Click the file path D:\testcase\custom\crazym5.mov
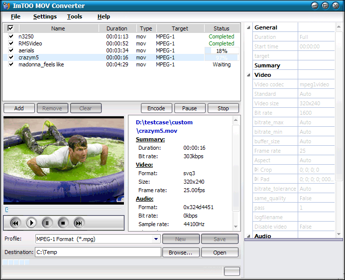Image resolution: width=345 pixels, height=280 pixels. pyautogui.click(x=164, y=127)
